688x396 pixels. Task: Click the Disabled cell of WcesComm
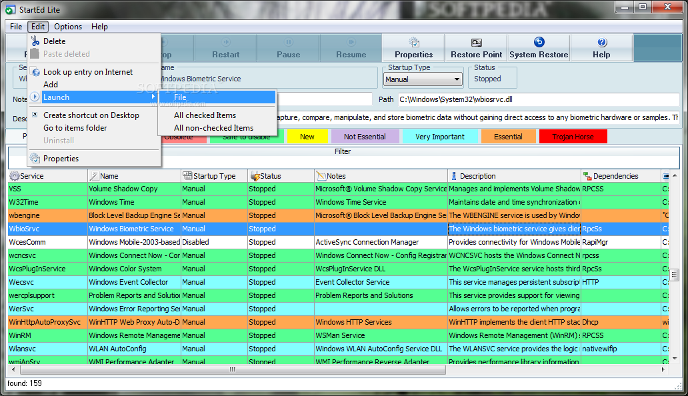(x=214, y=242)
